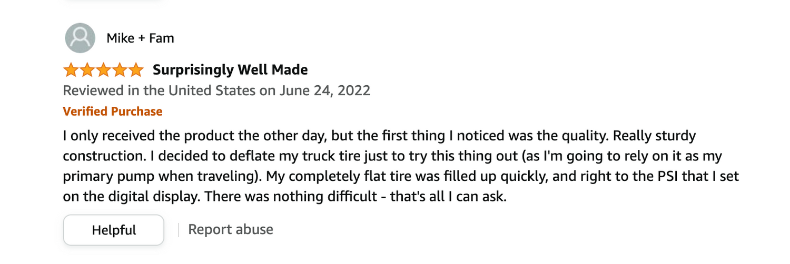Click the third orange rating star

point(103,69)
